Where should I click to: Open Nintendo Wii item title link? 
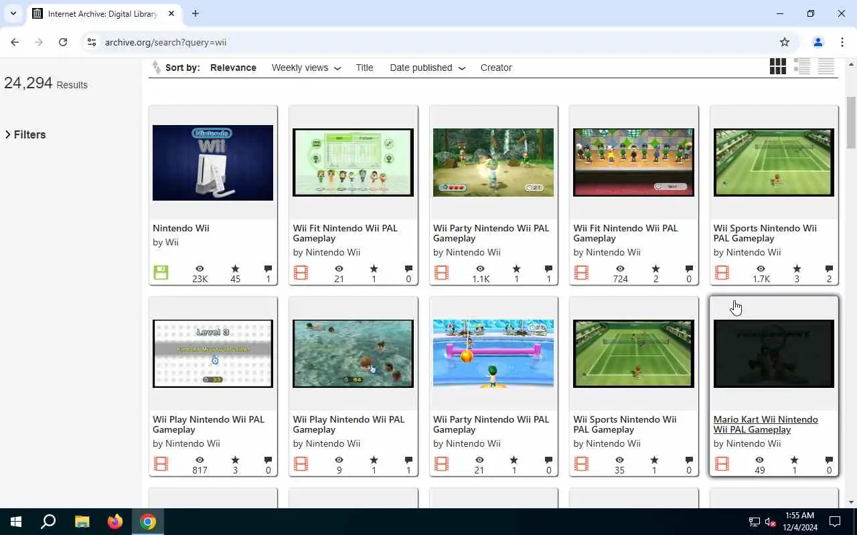coord(181,228)
